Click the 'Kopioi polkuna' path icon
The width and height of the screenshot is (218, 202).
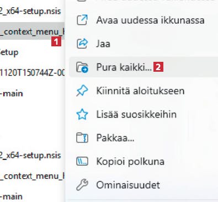click(82, 161)
